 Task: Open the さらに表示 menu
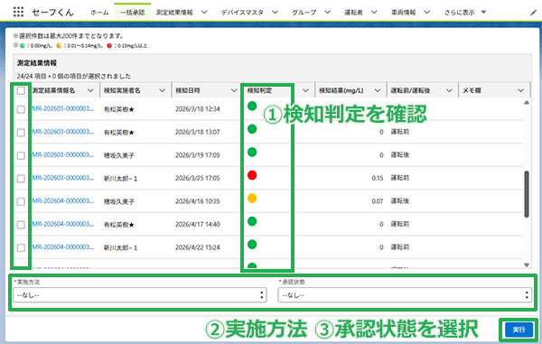tap(464, 13)
